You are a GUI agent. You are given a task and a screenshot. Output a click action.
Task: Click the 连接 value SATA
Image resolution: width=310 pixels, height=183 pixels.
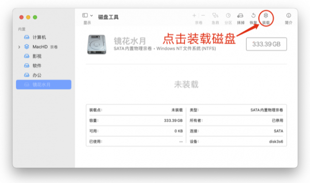pos(279,131)
